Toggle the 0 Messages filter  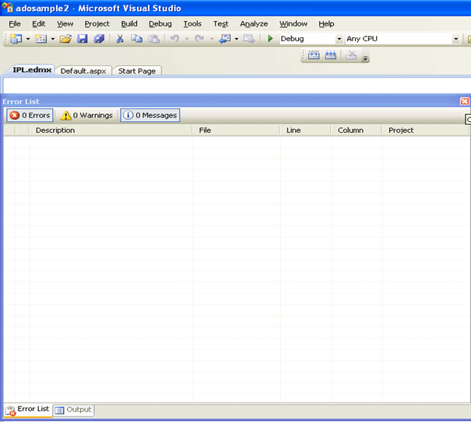[150, 115]
